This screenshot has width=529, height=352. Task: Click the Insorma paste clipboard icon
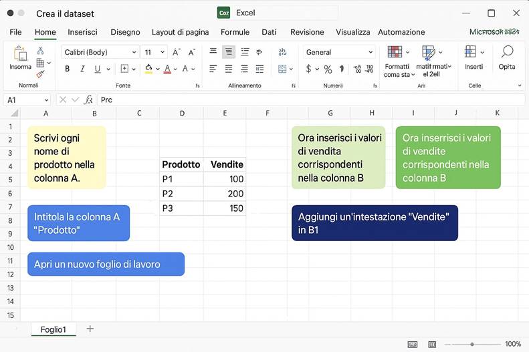pos(20,54)
